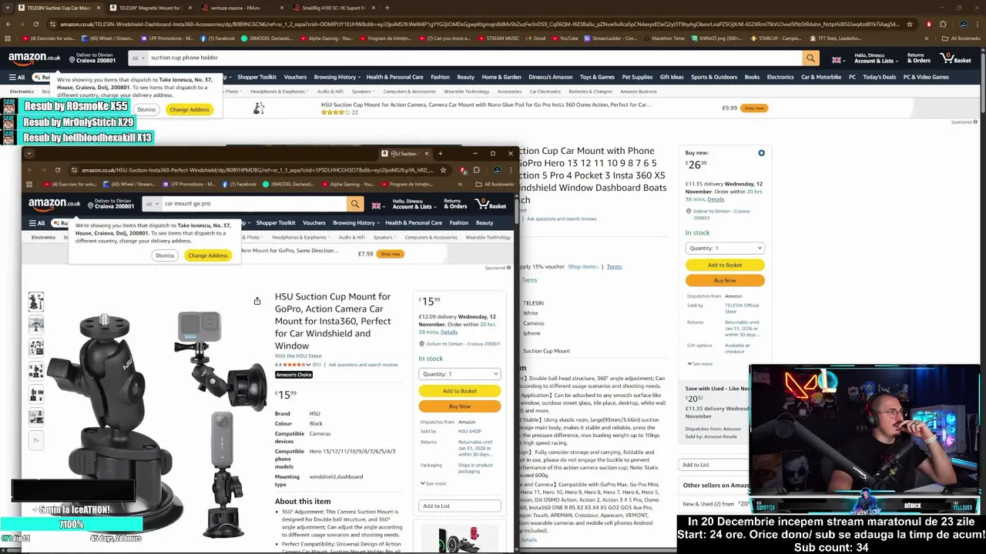Select the Buy new radio option
Viewport: 986px width, 554px height.
[761, 153]
